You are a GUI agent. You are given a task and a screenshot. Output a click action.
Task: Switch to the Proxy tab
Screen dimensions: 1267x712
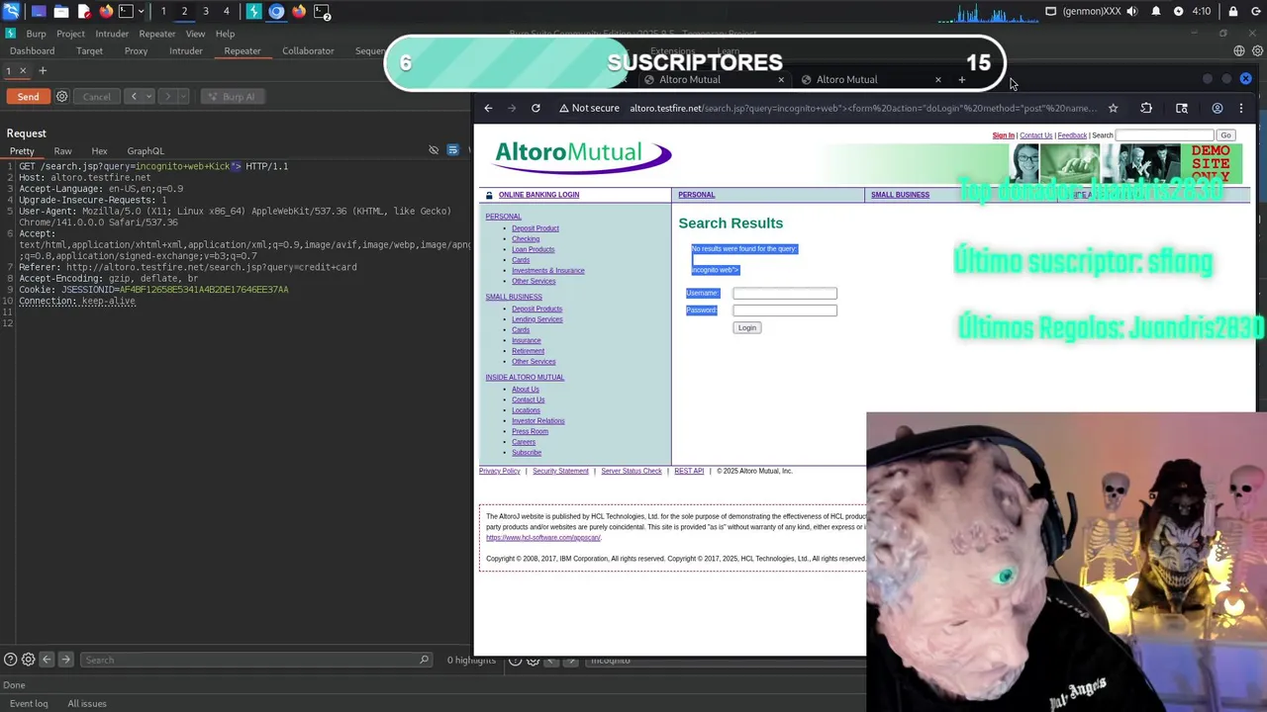136,50
